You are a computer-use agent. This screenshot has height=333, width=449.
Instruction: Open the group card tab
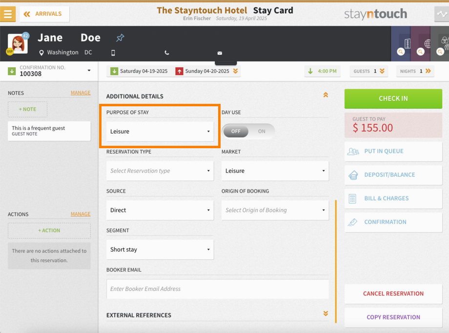[x=440, y=43]
